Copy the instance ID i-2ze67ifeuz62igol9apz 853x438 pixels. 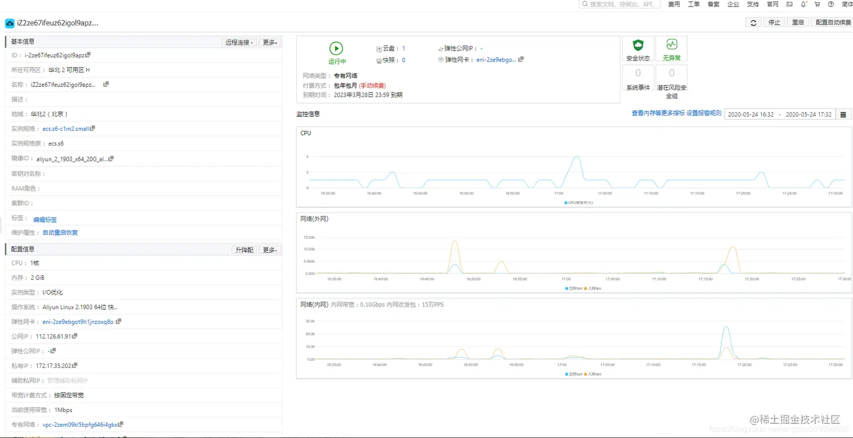coord(88,55)
